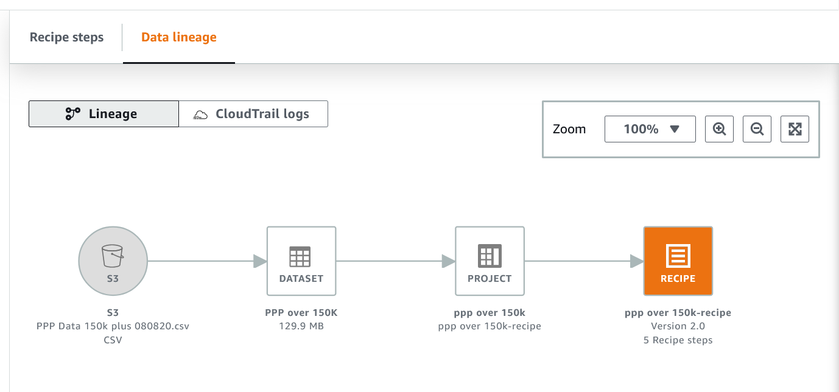This screenshot has height=392, width=839.
Task: Switch view to Lineage toggle
Action: 104,114
